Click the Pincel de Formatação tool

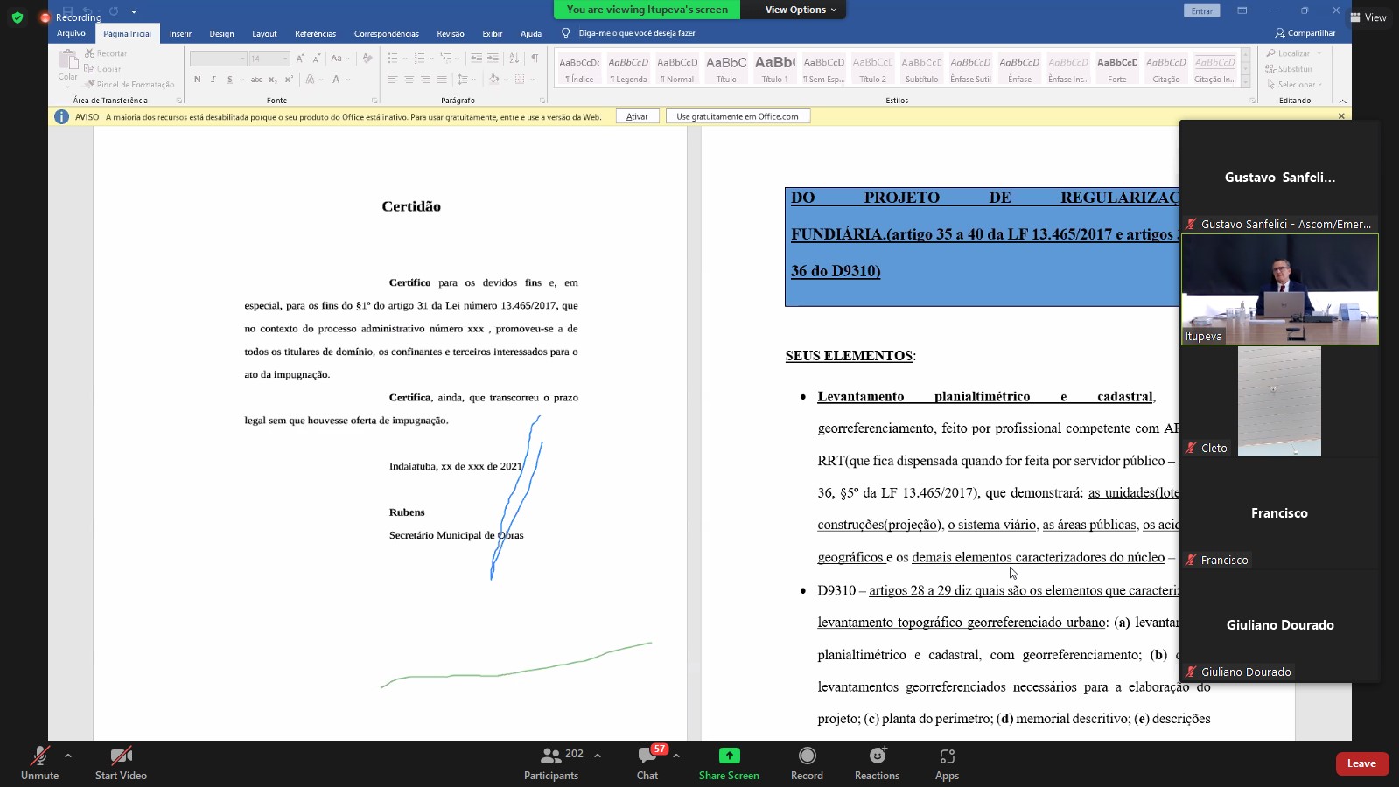click(x=129, y=85)
